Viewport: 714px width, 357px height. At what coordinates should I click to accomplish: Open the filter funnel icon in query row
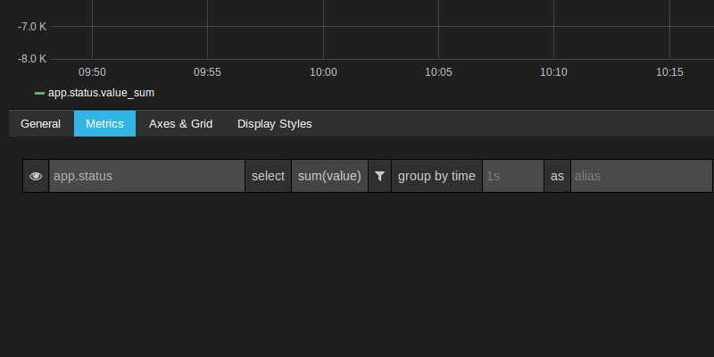tap(380, 176)
